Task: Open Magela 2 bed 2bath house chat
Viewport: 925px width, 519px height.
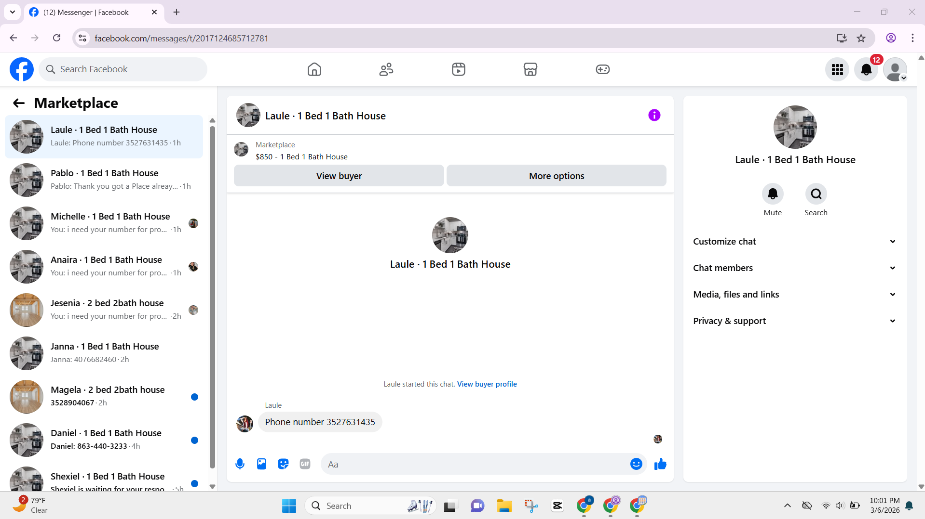Action: [104, 397]
